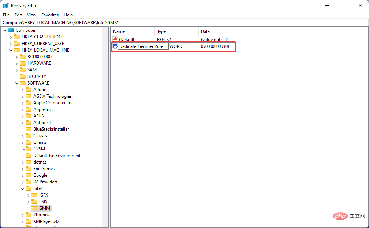The width and height of the screenshot is (369, 228).
Task: Open the Help menu
Action: (x=68, y=15)
